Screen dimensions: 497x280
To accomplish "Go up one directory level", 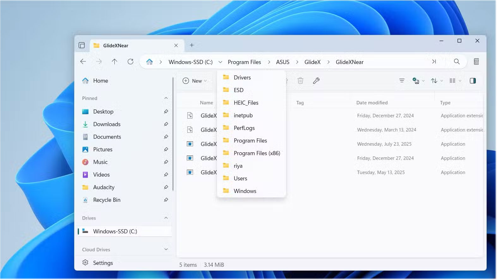I will click(x=114, y=62).
